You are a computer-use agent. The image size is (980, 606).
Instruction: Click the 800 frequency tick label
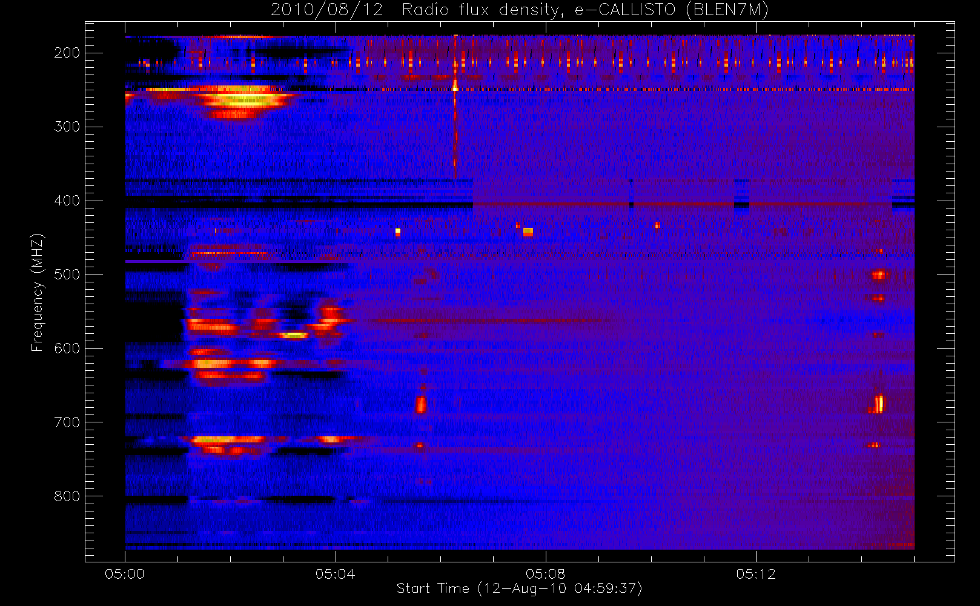[x=67, y=496]
